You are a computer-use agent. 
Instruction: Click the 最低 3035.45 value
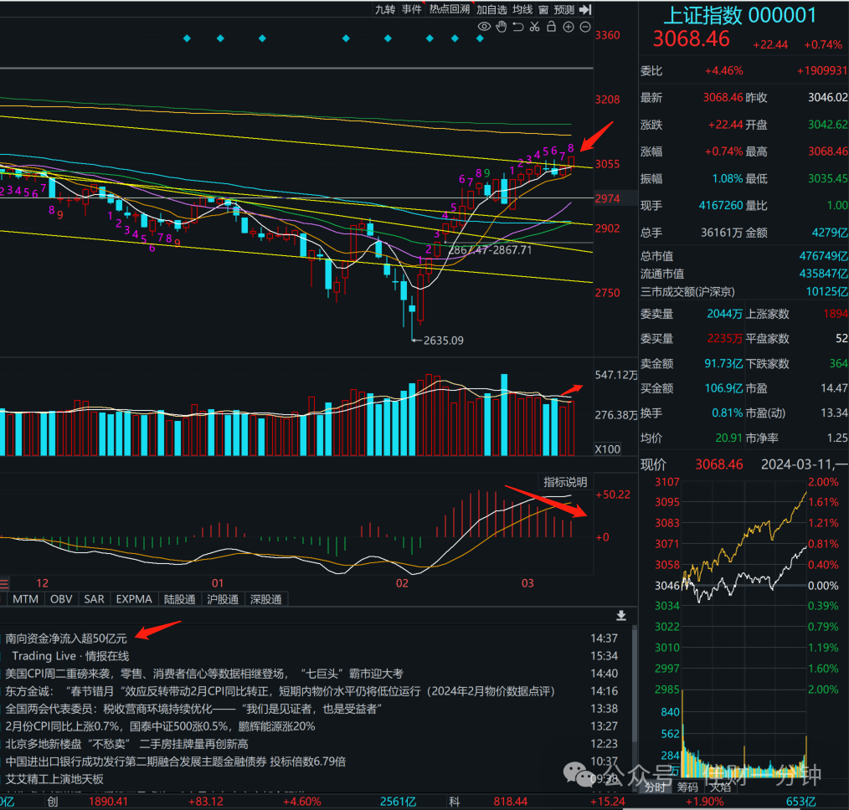[x=828, y=178]
